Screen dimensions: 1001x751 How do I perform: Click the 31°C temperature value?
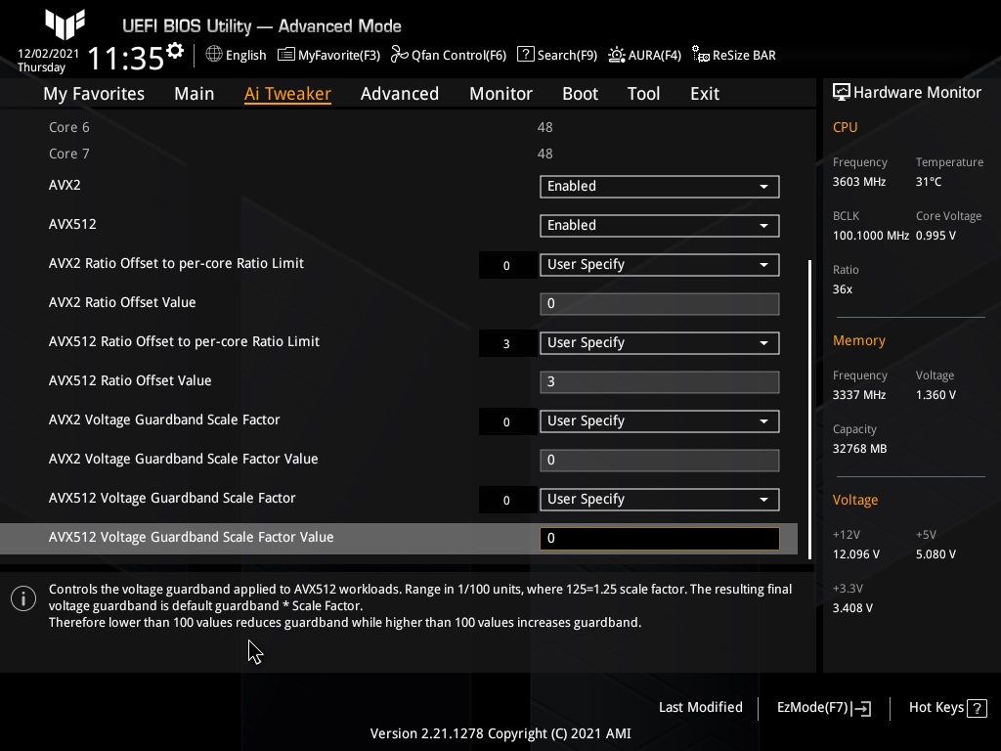[929, 182]
